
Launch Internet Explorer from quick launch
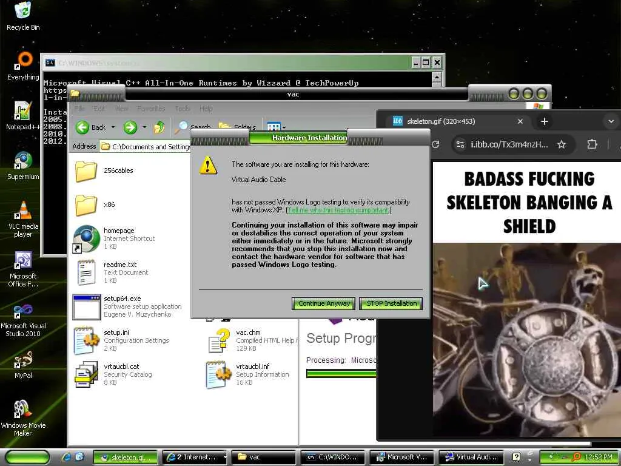pos(66,457)
